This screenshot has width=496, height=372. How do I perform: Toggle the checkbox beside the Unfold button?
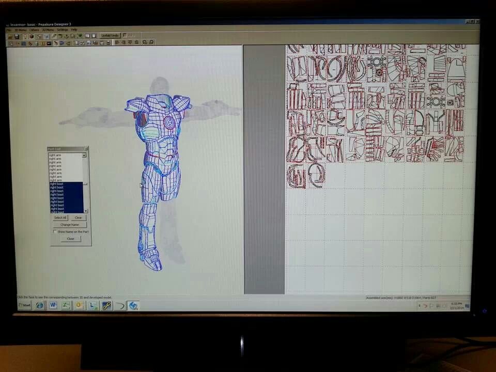click(x=125, y=35)
